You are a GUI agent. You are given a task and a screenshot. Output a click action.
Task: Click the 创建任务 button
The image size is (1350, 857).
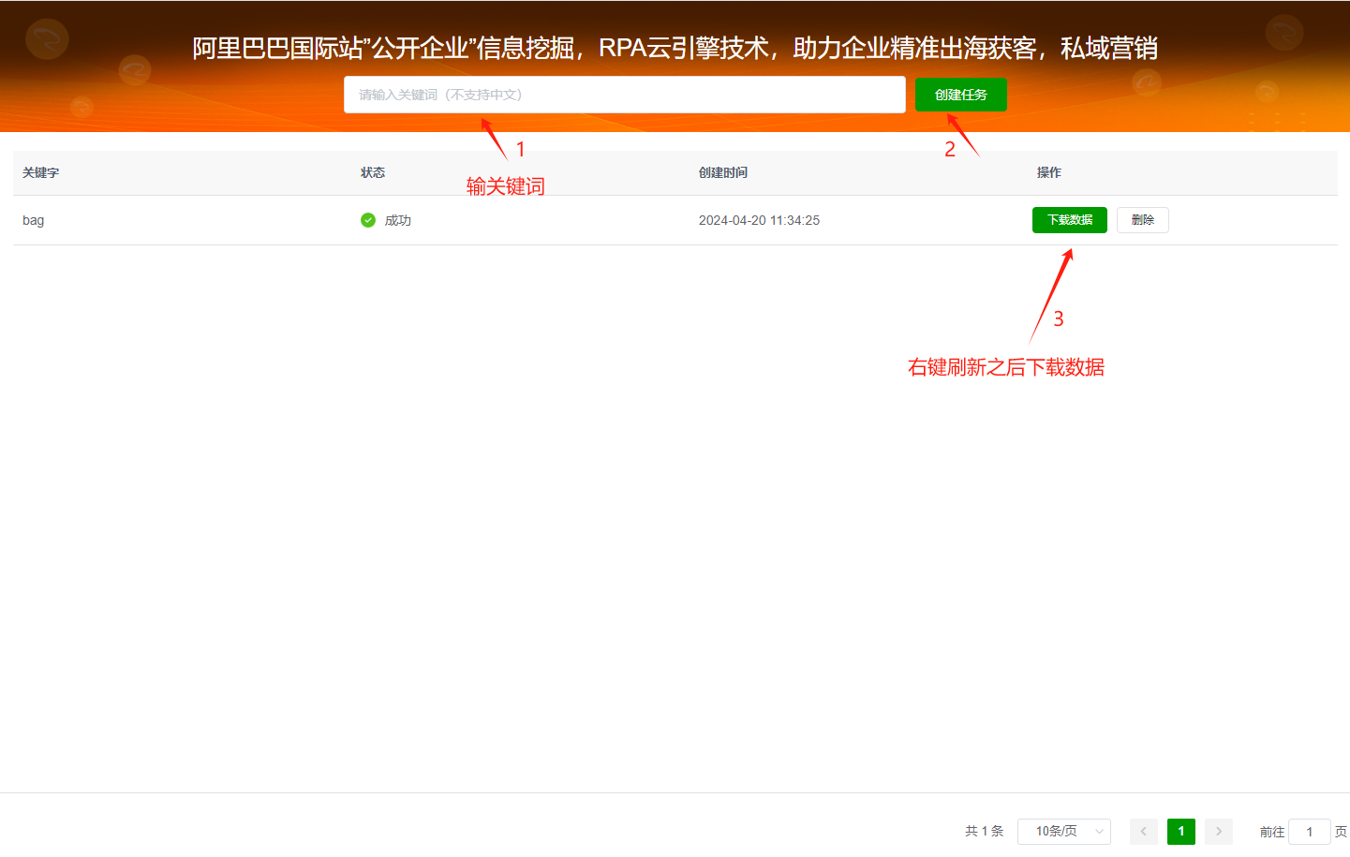point(960,95)
